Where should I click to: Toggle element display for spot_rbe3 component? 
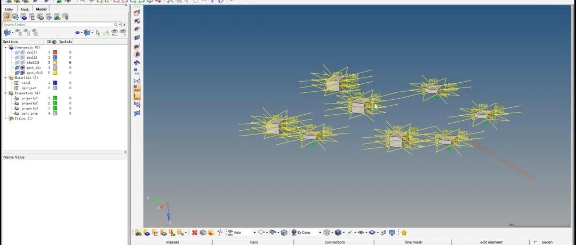[x=21, y=73]
